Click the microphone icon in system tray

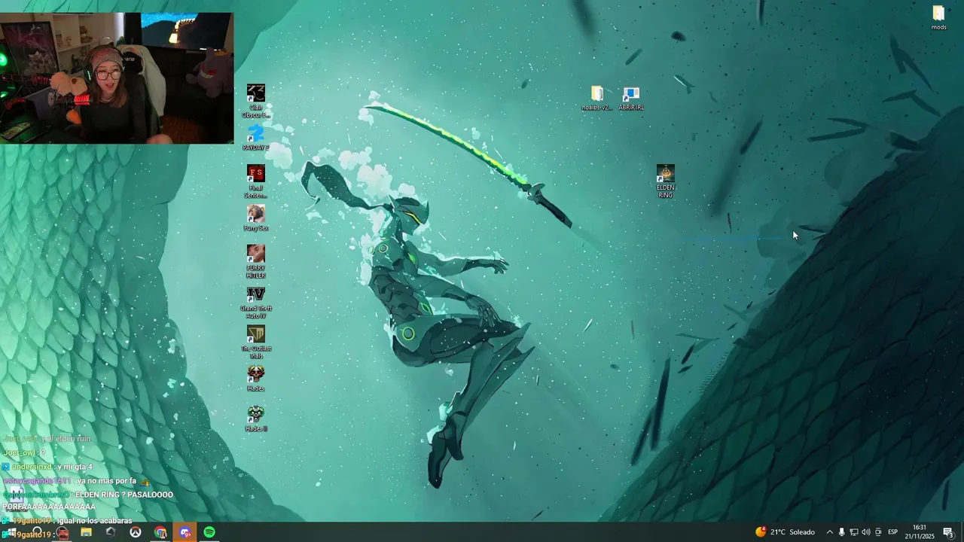tap(842, 532)
